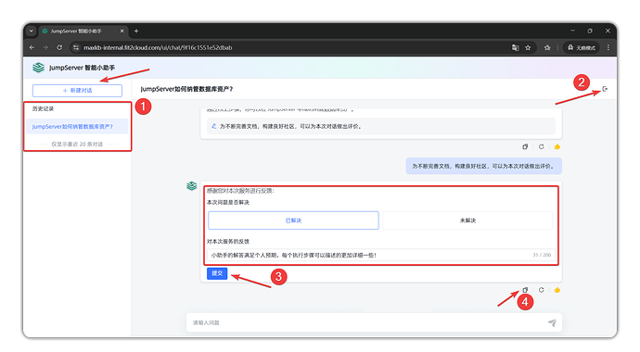Open the browser extensions star icon
The width and height of the screenshot is (640, 352).
[x=547, y=47]
